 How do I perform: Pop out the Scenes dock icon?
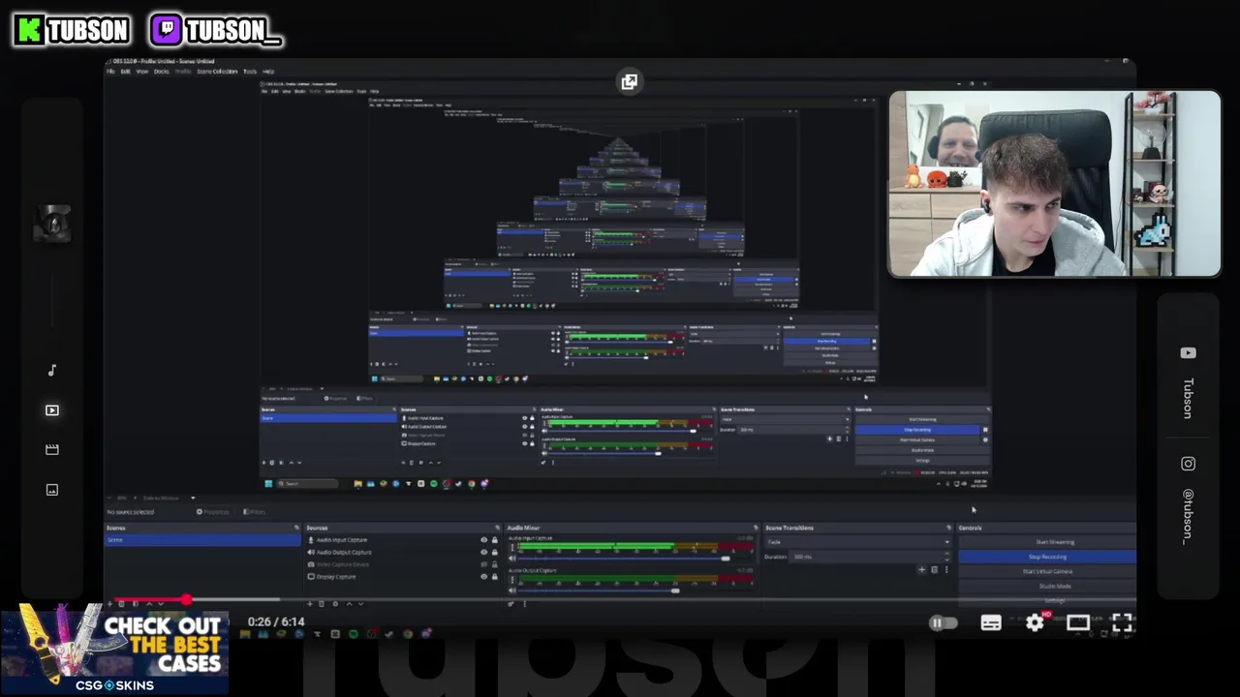pyautogui.click(x=296, y=528)
